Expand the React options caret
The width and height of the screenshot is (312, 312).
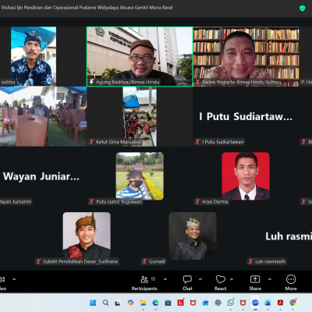coord(232,279)
